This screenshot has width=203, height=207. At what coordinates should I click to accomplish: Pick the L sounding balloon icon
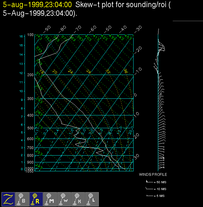(x=92, y=199)
